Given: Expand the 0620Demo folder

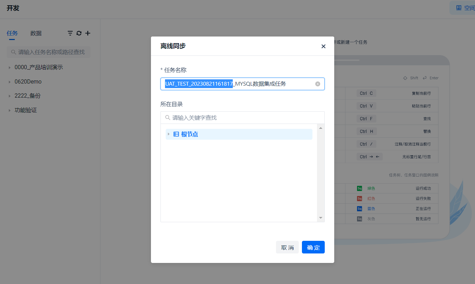Looking at the screenshot, I should [x=9, y=82].
